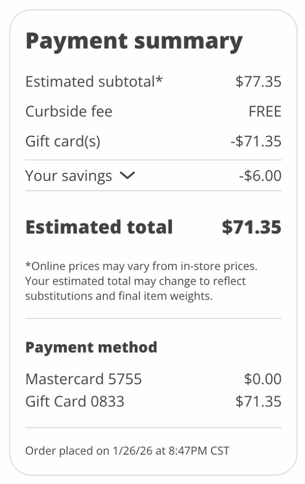This screenshot has width=305, height=484.
Task: Click the $77.35 subtotal amount
Action: click(x=258, y=82)
